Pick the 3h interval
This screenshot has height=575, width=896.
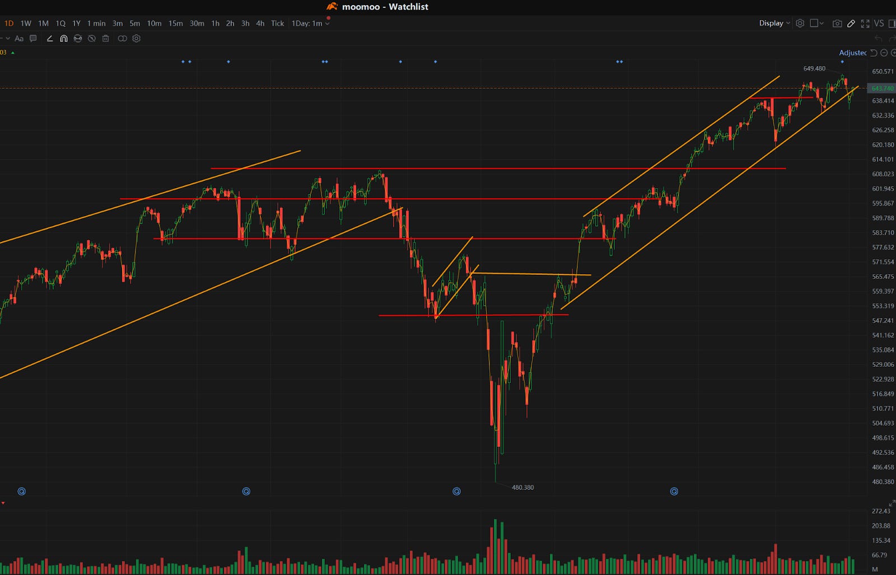245,23
